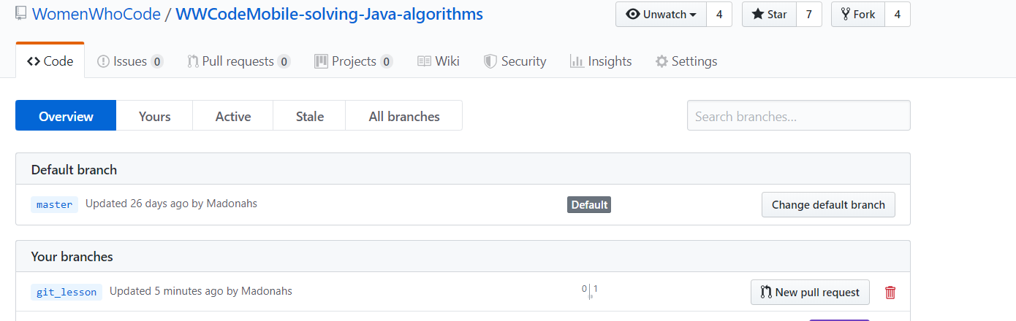This screenshot has width=1016, height=321.
Task: Show Active branches
Action: [x=233, y=116]
